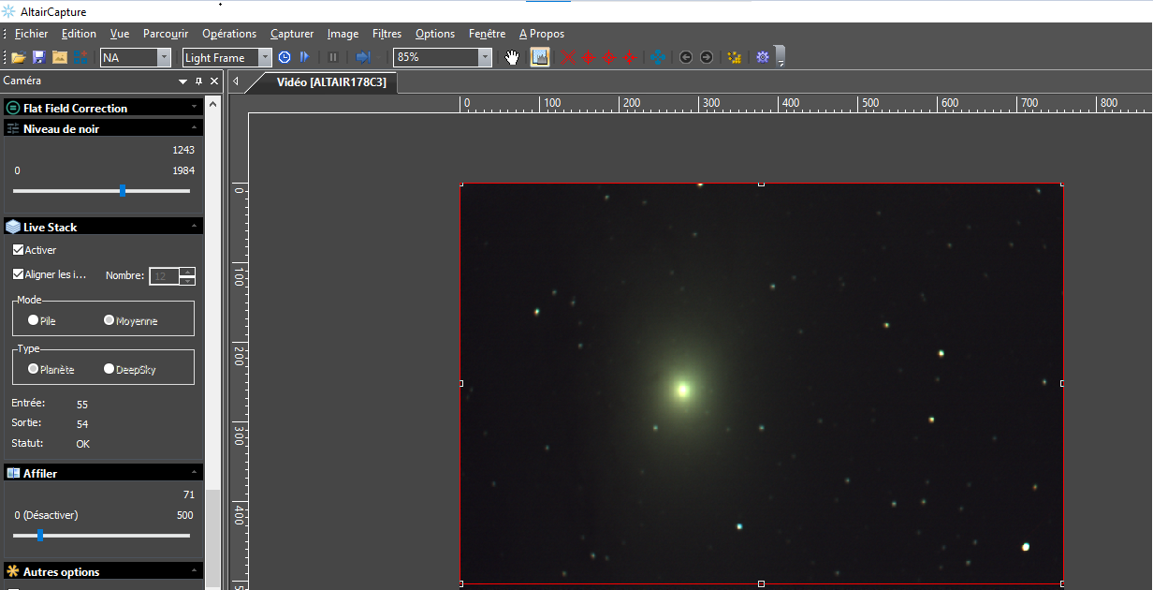Click the save floppy disk icon

pos(38,57)
